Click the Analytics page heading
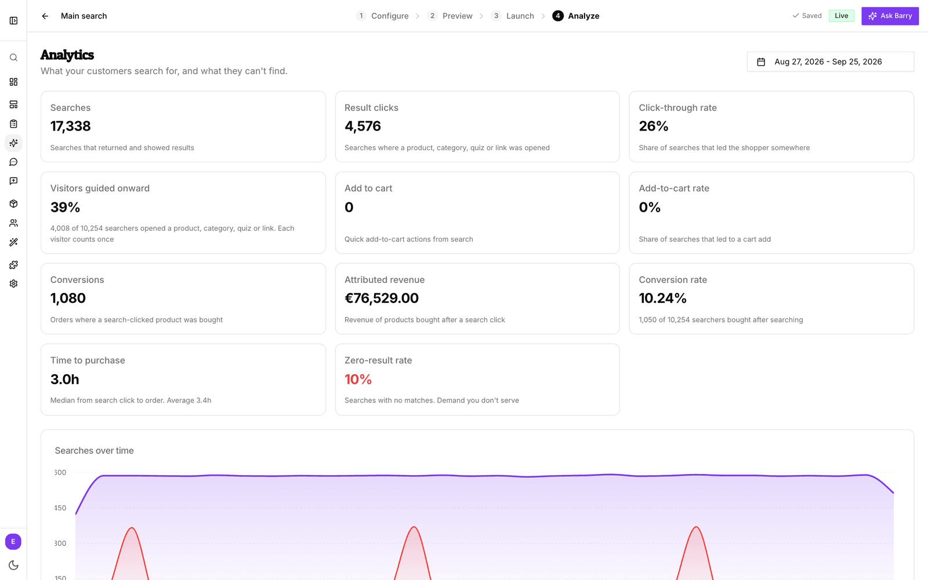The height and width of the screenshot is (580, 928). tap(67, 55)
